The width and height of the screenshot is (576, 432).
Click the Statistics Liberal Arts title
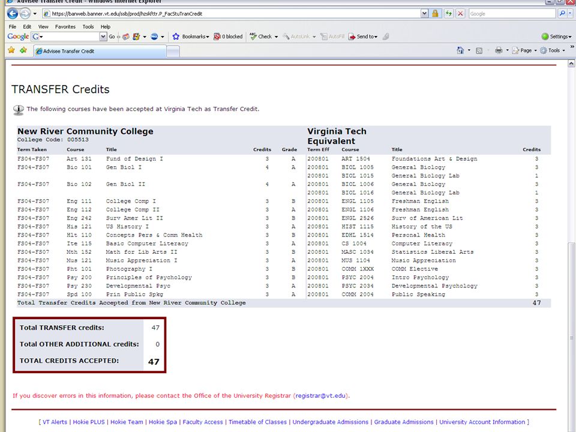tap(433, 252)
